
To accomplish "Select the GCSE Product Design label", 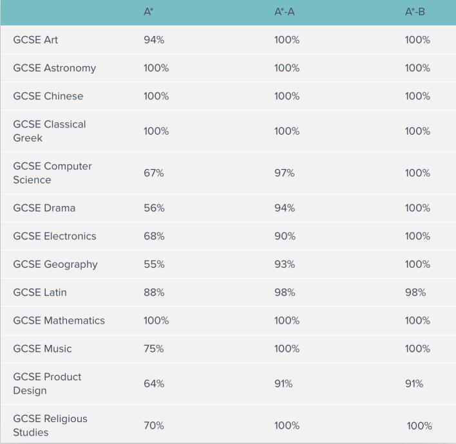I will tap(47, 384).
